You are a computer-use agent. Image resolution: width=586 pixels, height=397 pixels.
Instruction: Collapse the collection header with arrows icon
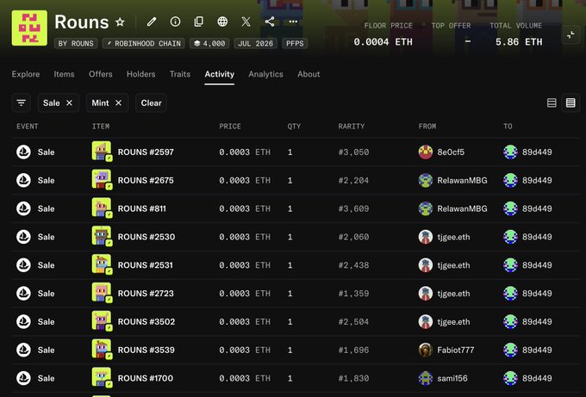pyautogui.click(x=570, y=35)
